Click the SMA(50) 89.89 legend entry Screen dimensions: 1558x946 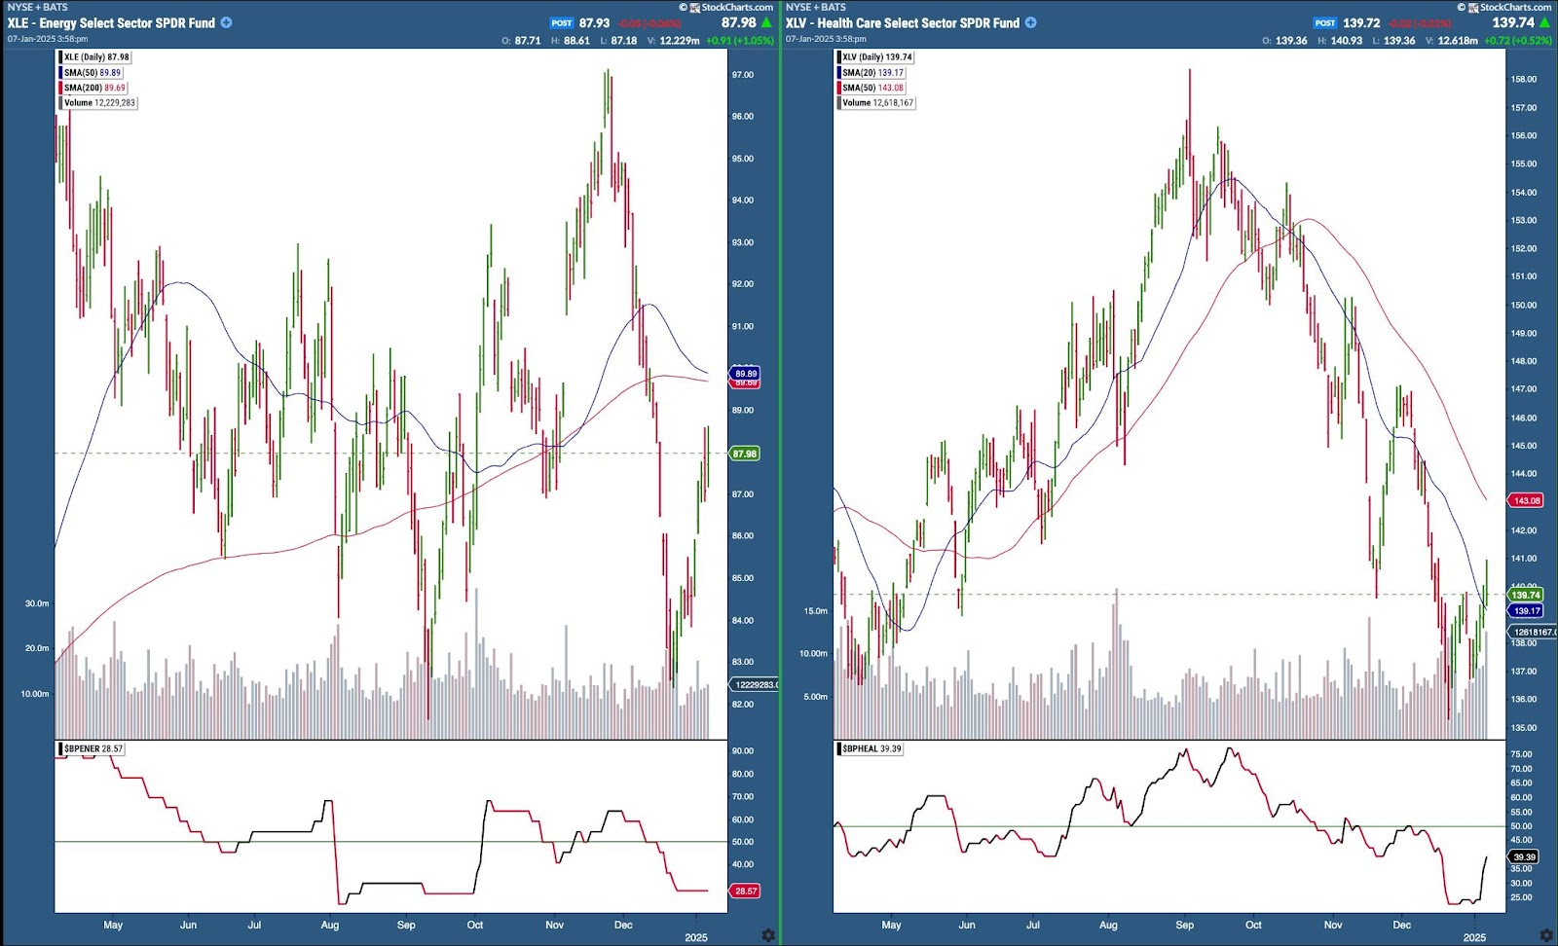[92, 72]
